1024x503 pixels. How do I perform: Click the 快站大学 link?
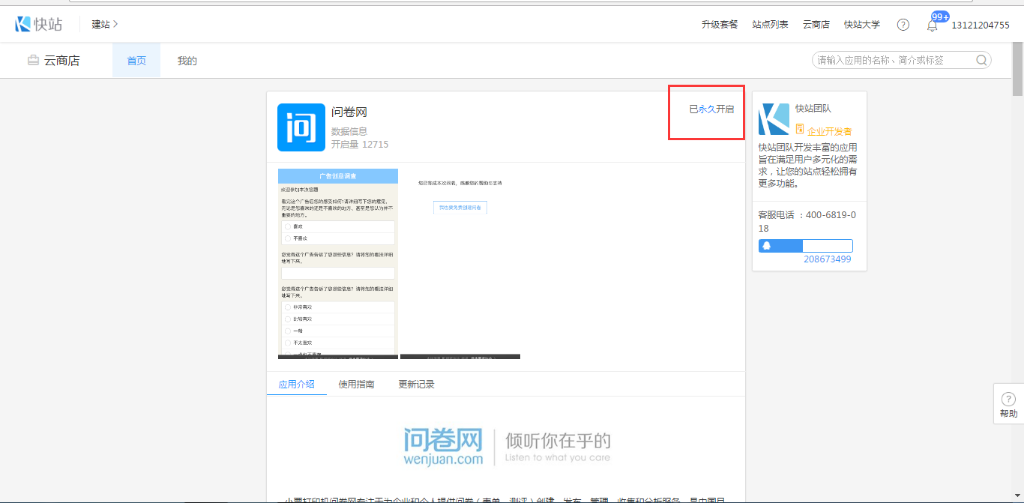click(x=862, y=25)
